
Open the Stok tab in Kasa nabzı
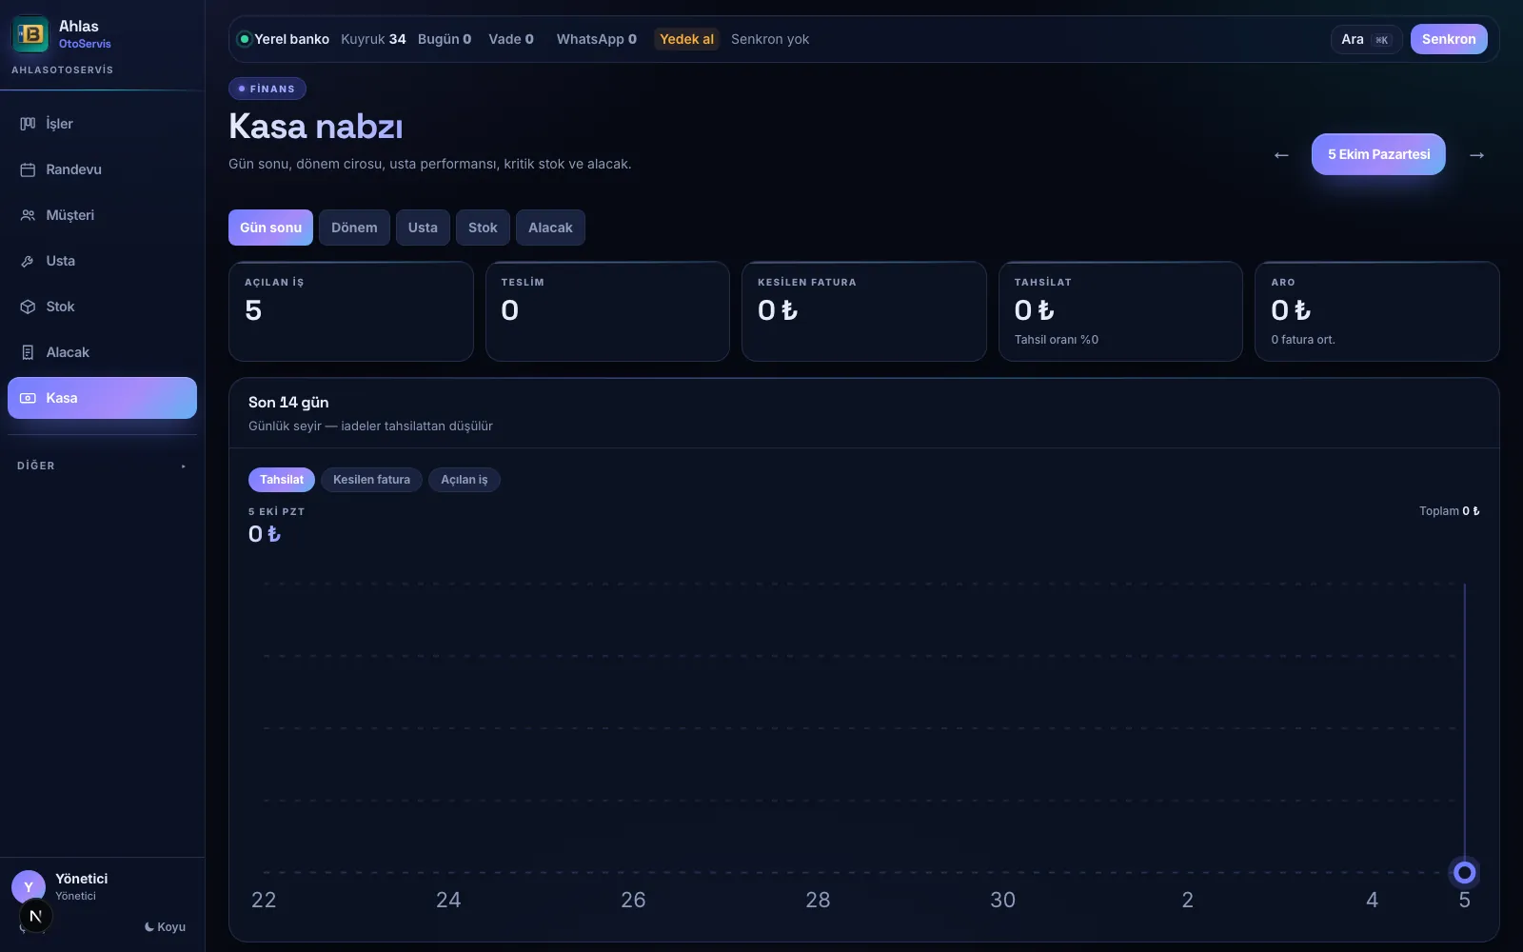[483, 228]
